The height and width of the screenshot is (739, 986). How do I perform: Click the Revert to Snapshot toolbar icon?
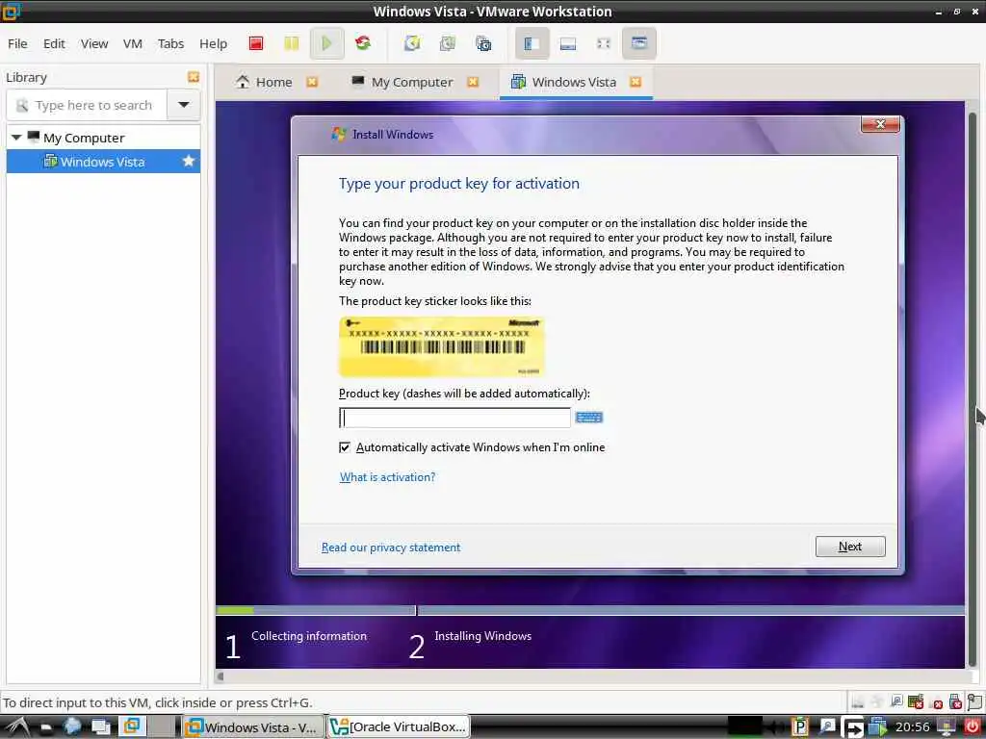pos(447,43)
